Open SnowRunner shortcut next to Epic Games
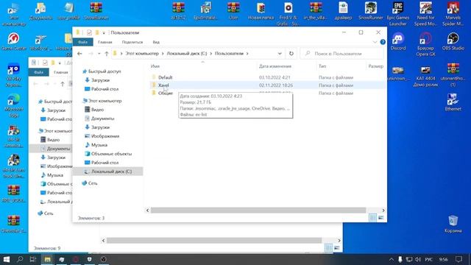 [x=371, y=11]
